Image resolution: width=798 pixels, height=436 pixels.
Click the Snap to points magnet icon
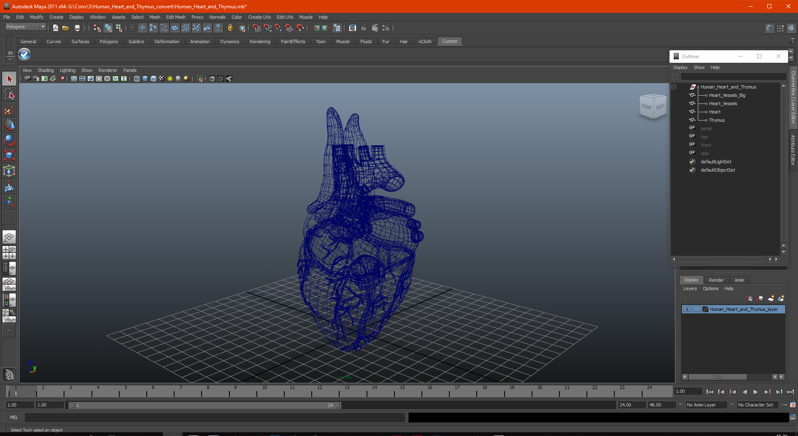pos(278,28)
